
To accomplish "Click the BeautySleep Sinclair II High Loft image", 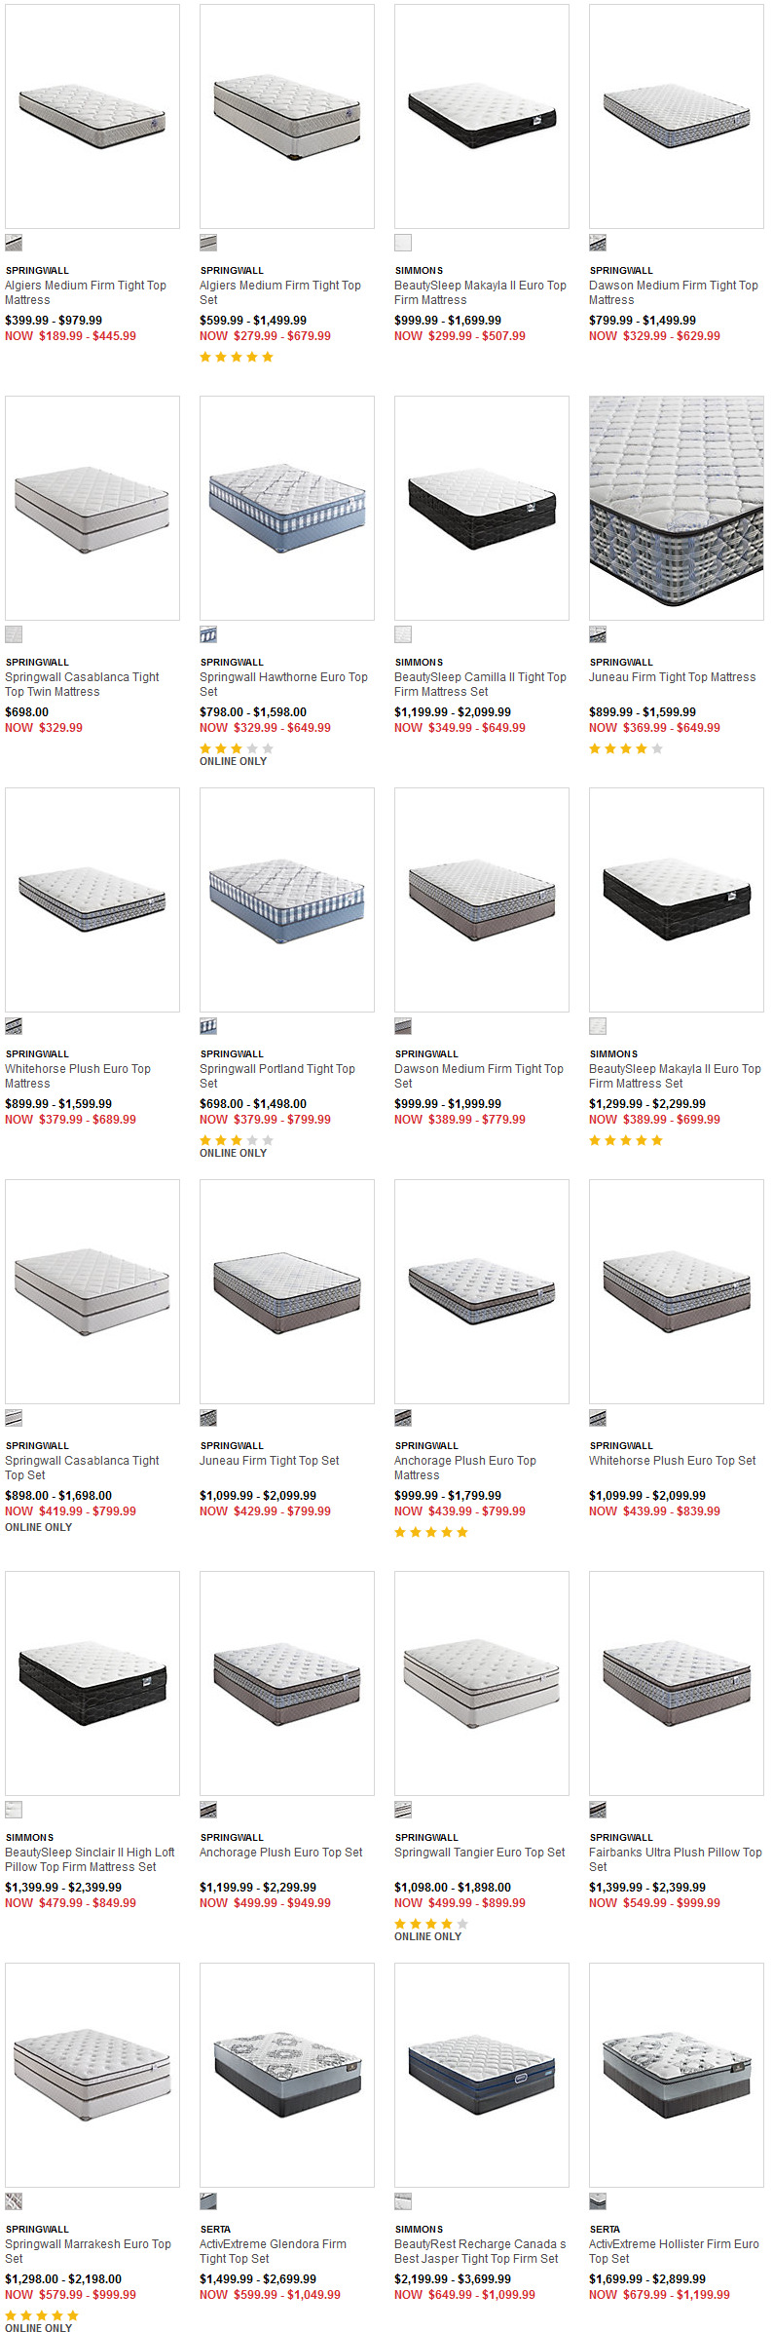I will coord(92,1683).
